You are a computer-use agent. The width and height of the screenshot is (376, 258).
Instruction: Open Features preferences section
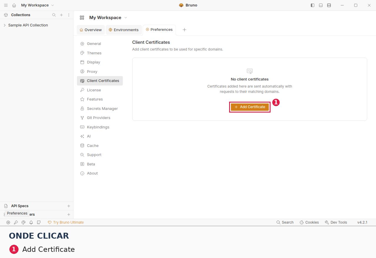pos(100,99)
